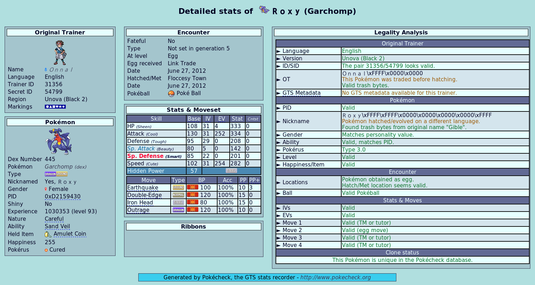Click the Garchomp mini sprite in the title
The width and height of the screenshot is (535, 285).
(x=264, y=10)
